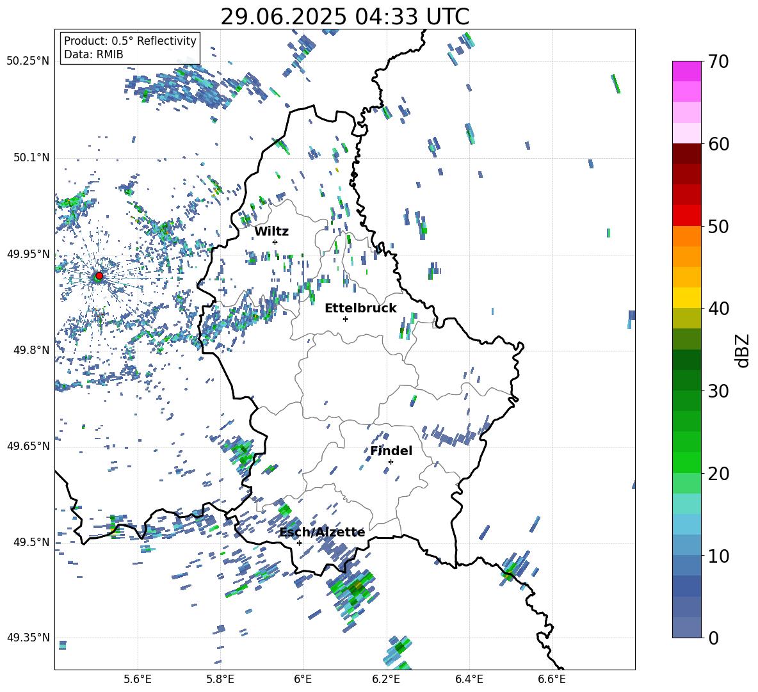The image size is (758, 692).
Task: Click the Esch/Alzette city label
Action: [x=323, y=532]
